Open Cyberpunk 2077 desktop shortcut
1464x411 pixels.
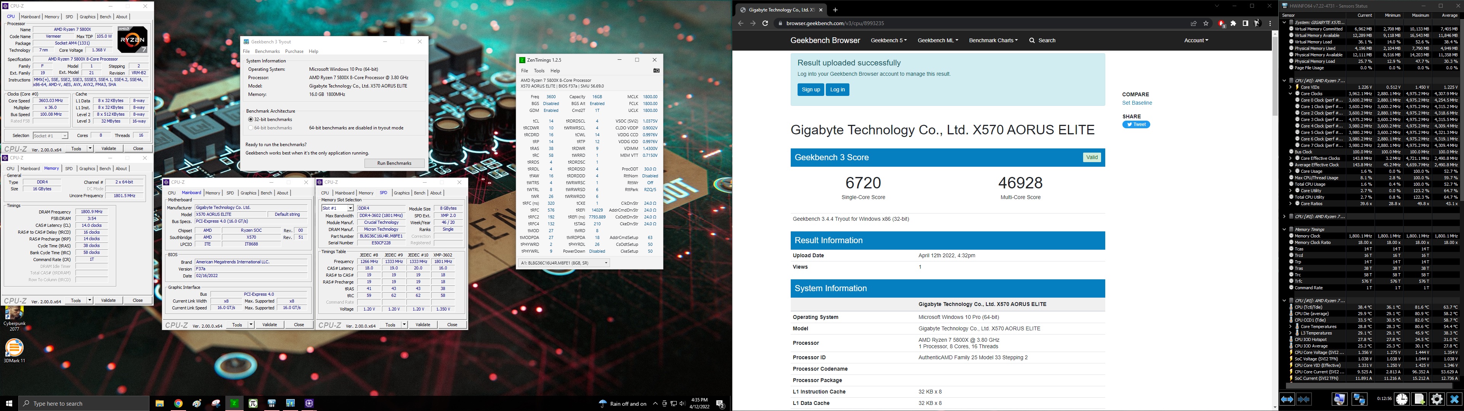pos(14,319)
